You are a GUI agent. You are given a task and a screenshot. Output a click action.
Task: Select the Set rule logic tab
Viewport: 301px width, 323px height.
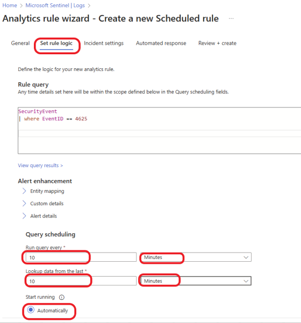[56, 43]
